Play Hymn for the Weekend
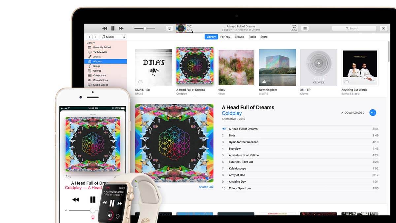 pyautogui.click(x=300, y=142)
